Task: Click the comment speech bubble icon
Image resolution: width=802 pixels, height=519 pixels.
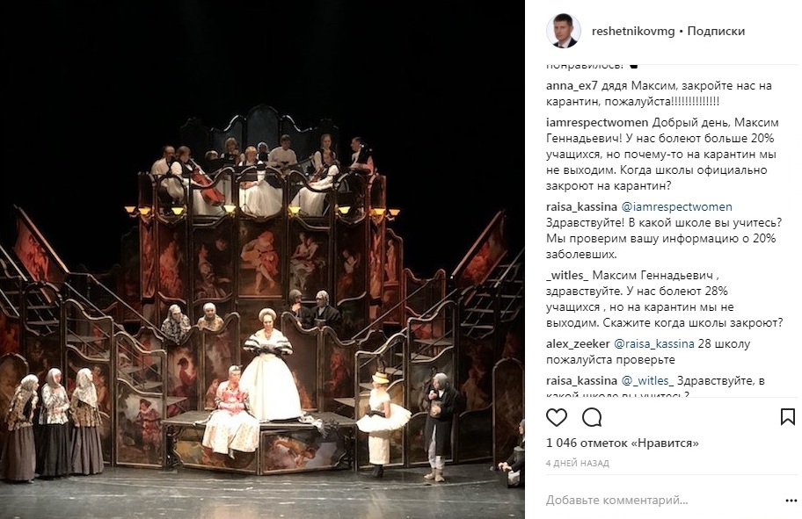Action: 592,417
